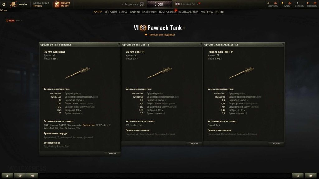
Task: Click the Улучшить account upgrade link
Action: click(38, 6)
